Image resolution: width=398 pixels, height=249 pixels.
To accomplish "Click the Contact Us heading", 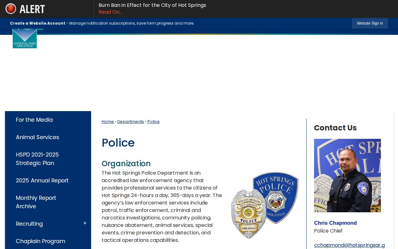I will [335, 128].
